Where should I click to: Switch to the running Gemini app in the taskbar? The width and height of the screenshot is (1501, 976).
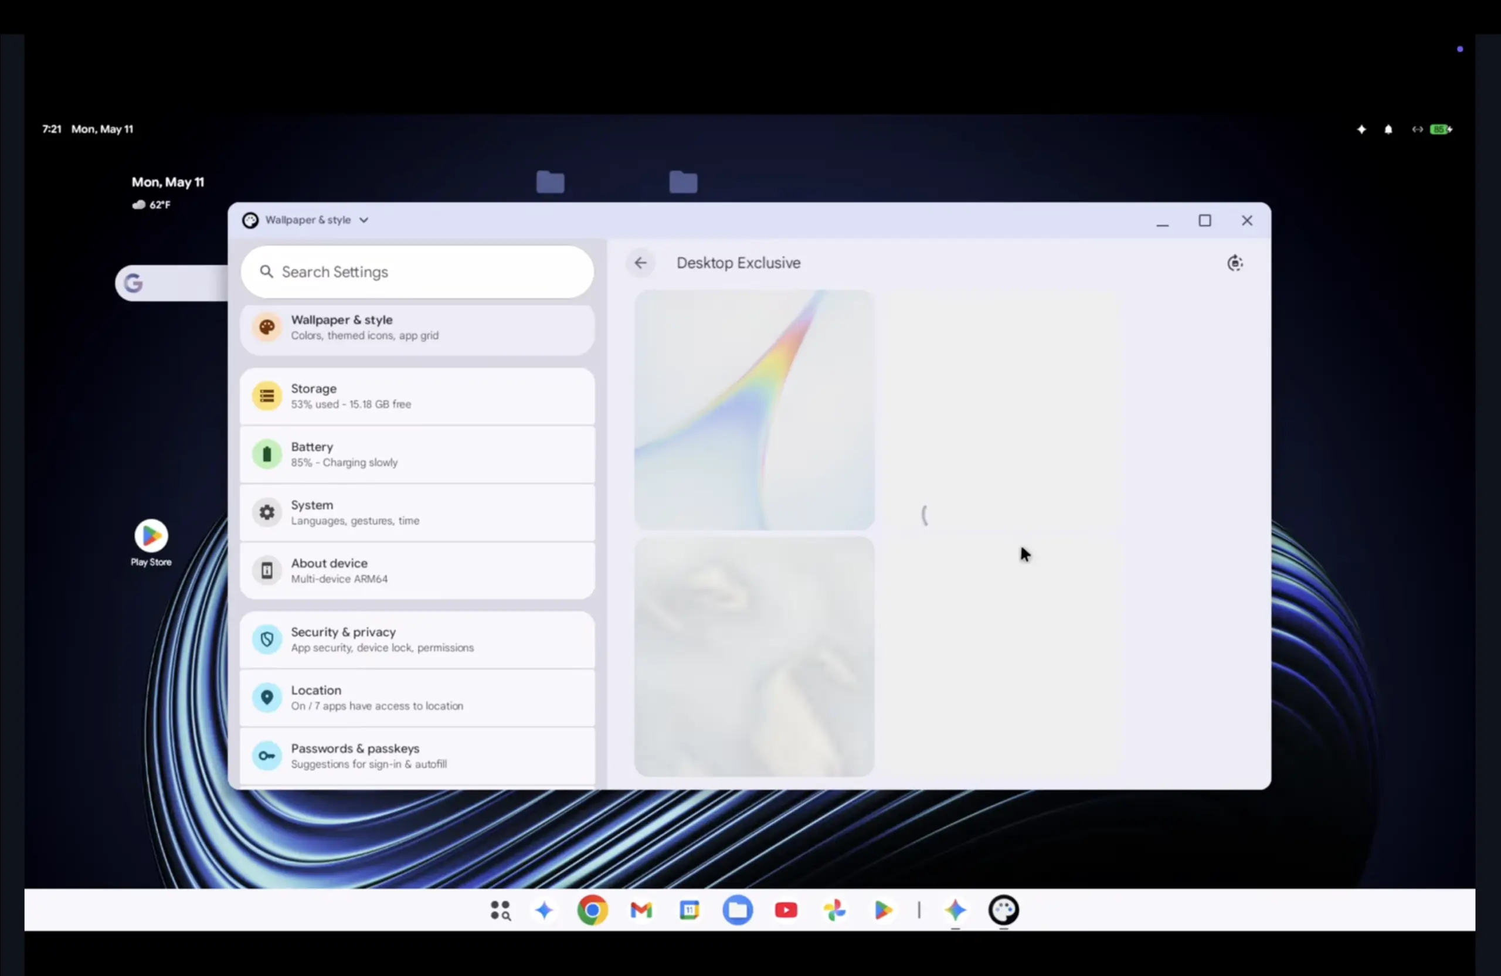(956, 910)
